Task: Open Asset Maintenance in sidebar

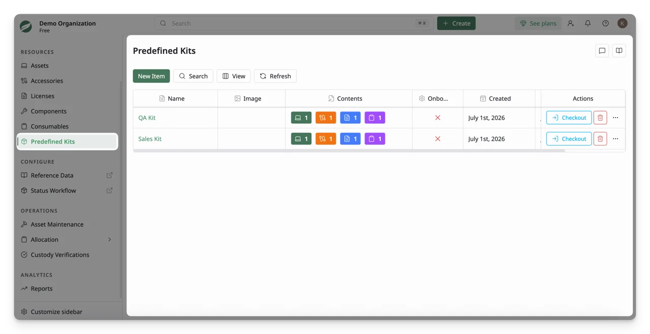Action: [x=68, y=225]
